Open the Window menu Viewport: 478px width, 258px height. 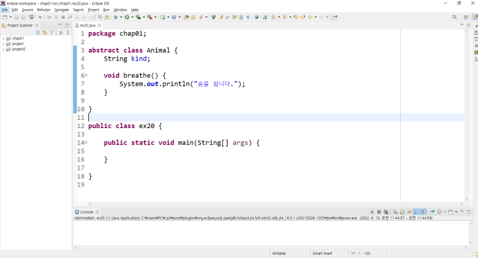pos(120,10)
